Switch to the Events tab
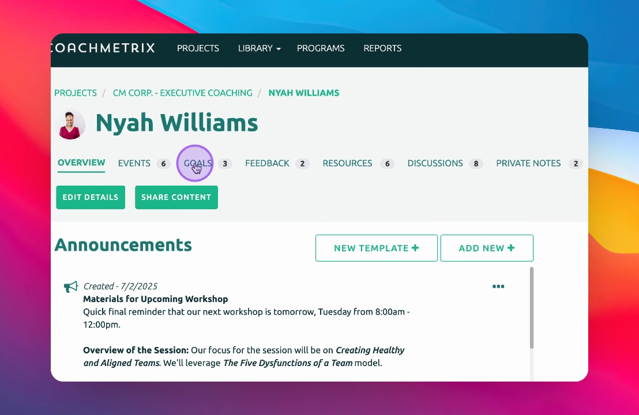Viewport: 639px width, 415px height. point(134,163)
